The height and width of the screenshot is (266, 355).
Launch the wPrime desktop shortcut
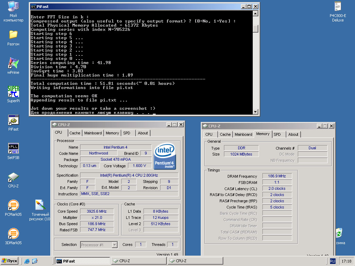click(13, 63)
